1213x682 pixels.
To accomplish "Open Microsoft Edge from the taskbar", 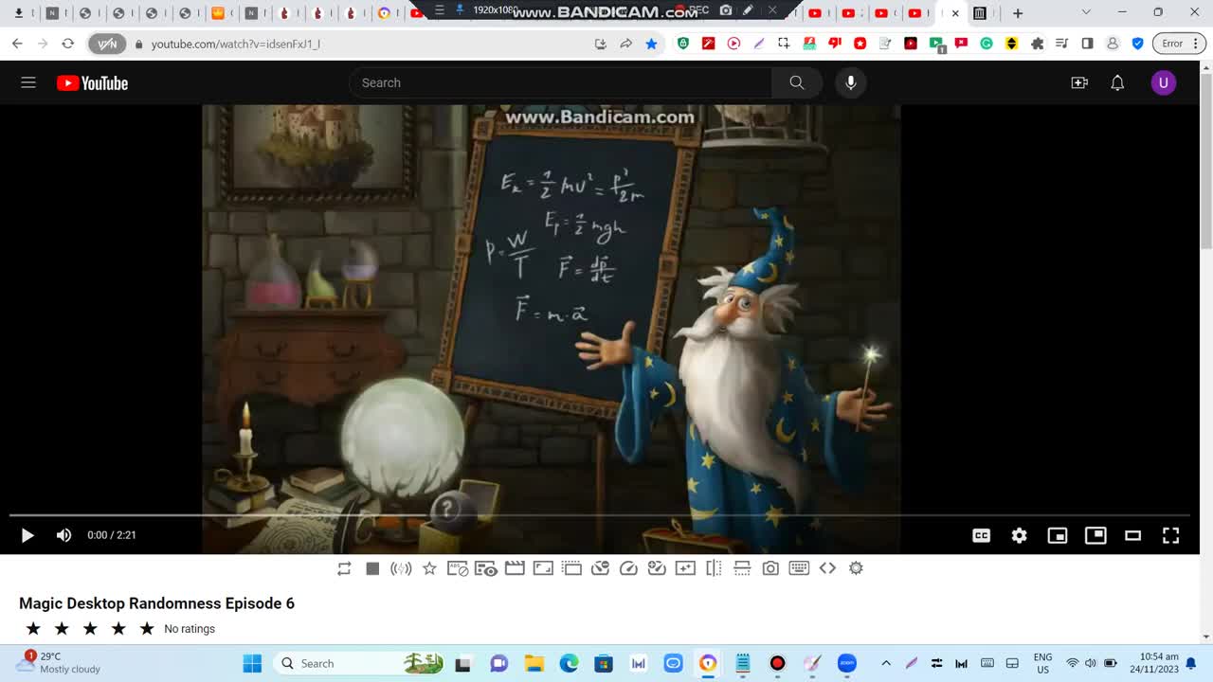I will [x=569, y=663].
